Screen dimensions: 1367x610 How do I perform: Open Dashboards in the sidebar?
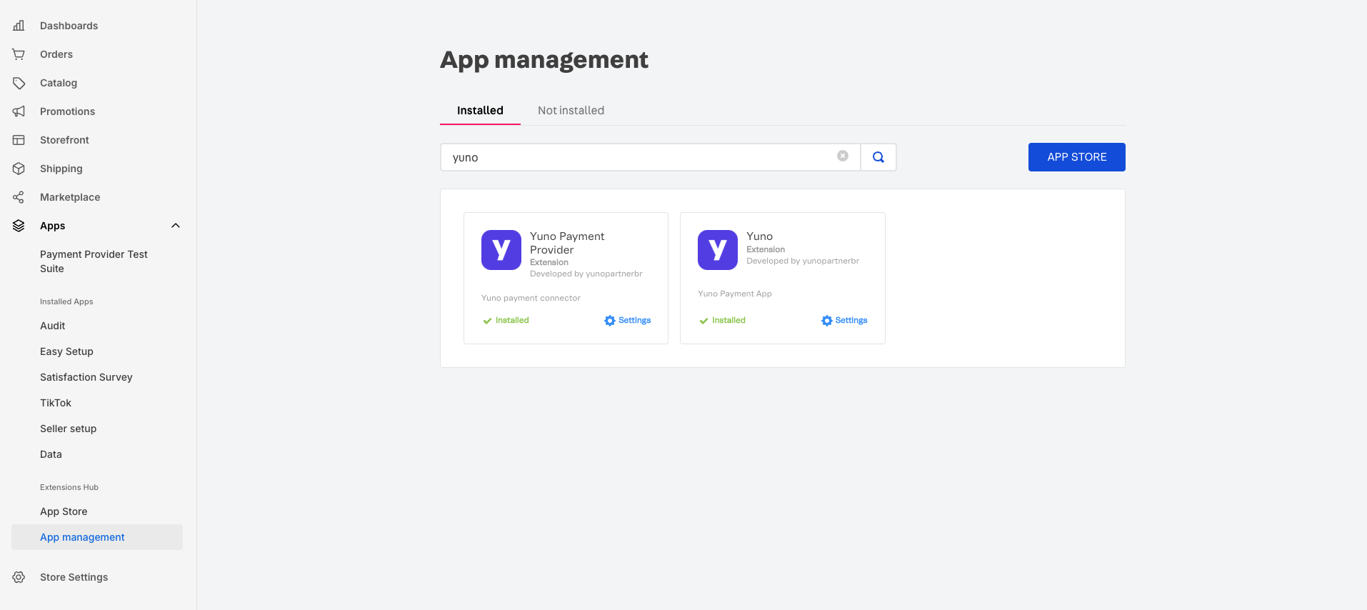[x=69, y=26]
